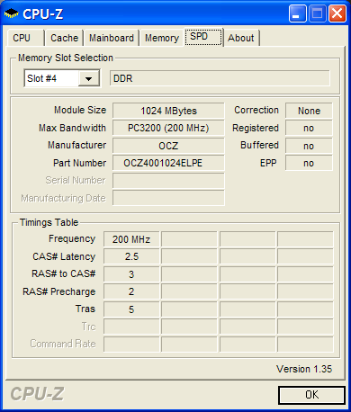This screenshot has width=351, height=412.
Task: Click the EPP value no
Action: [309, 163]
